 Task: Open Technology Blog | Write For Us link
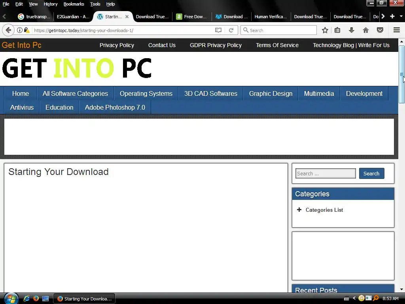351,45
